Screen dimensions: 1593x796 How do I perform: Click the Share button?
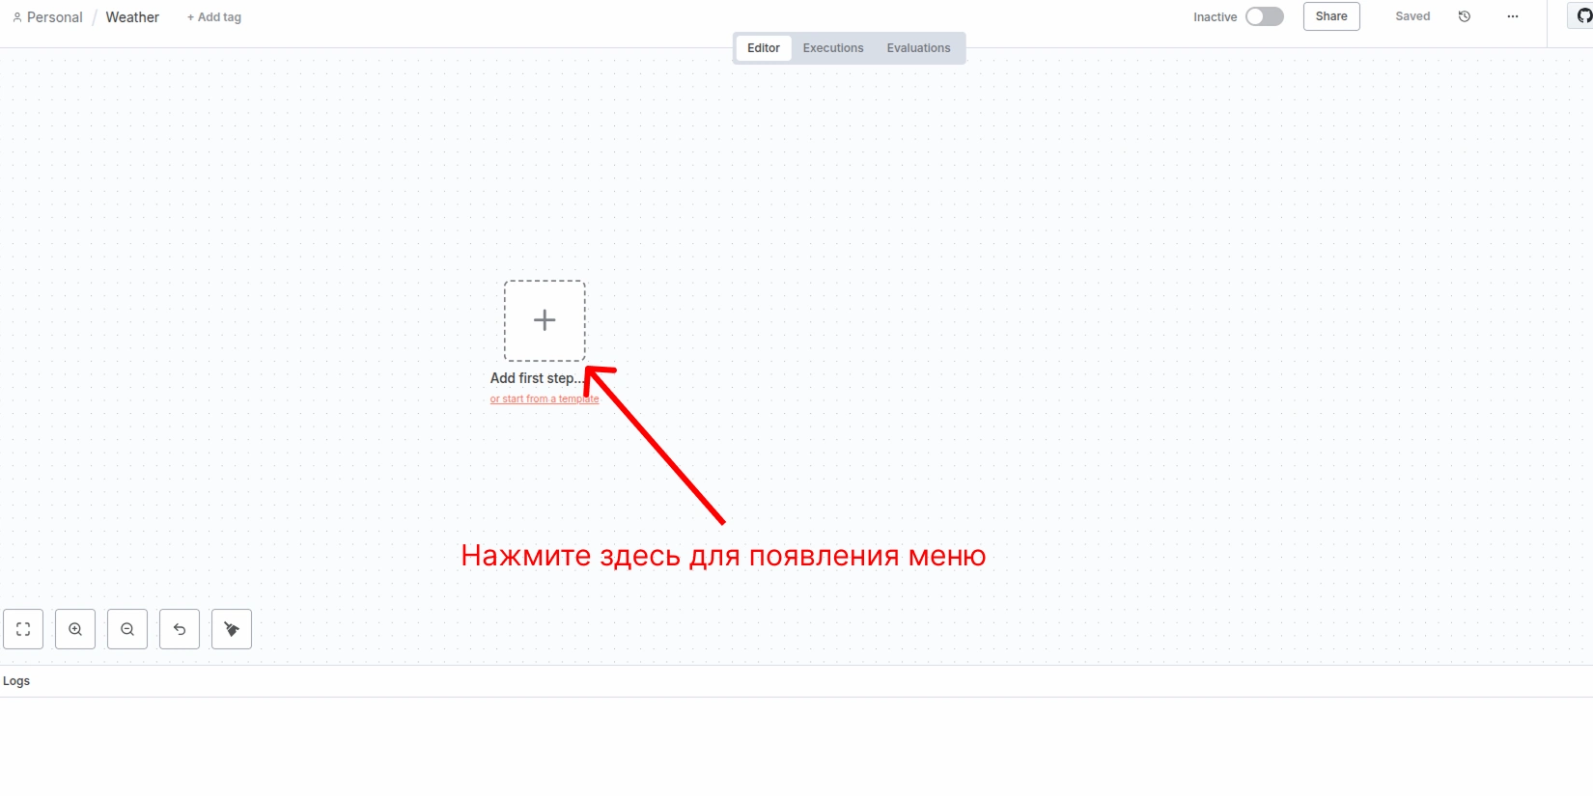[1331, 16]
